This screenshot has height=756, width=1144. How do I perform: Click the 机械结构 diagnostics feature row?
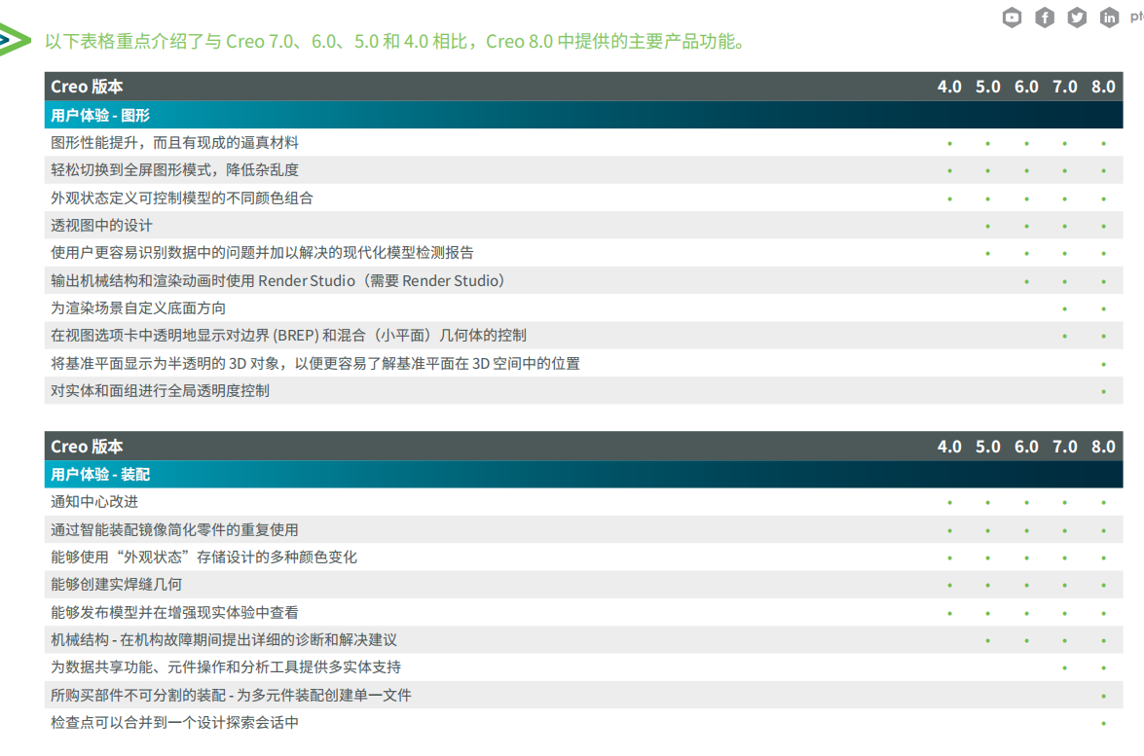pyautogui.click(x=224, y=640)
